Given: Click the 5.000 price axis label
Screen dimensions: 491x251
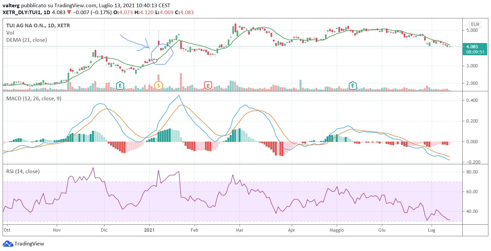Looking at the screenshot, I should click(x=473, y=30).
